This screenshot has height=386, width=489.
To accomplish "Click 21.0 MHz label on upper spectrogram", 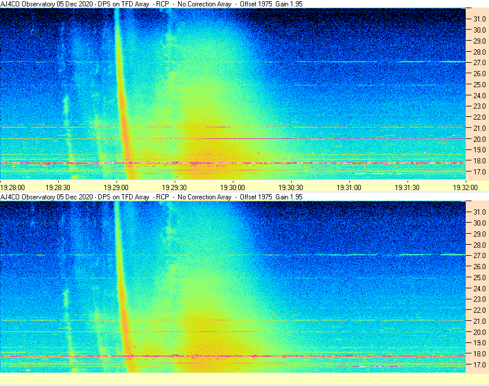I will [480, 128].
